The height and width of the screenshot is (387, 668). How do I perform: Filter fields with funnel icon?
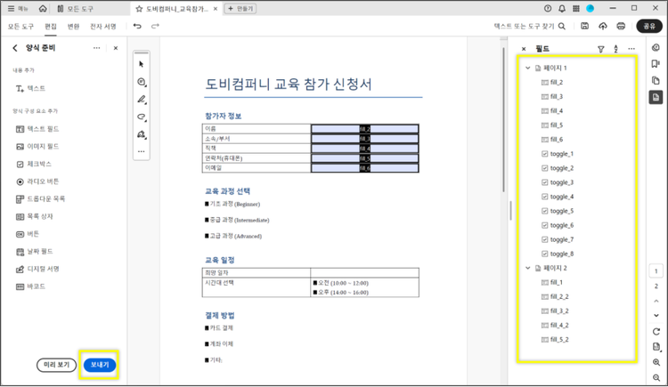point(600,49)
